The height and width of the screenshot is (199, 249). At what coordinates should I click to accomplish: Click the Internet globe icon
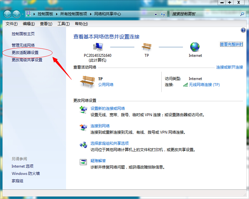(x=195, y=47)
